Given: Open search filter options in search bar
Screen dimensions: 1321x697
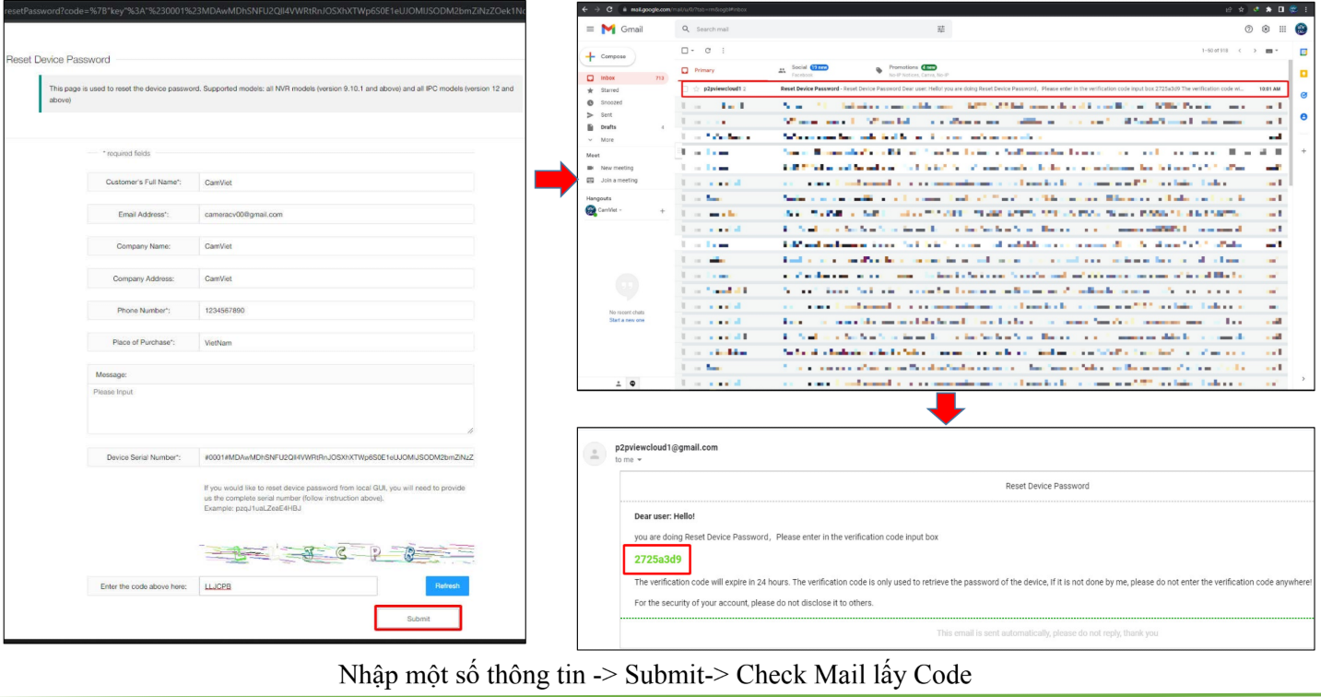Looking at the screenshot, I should 940,30.
